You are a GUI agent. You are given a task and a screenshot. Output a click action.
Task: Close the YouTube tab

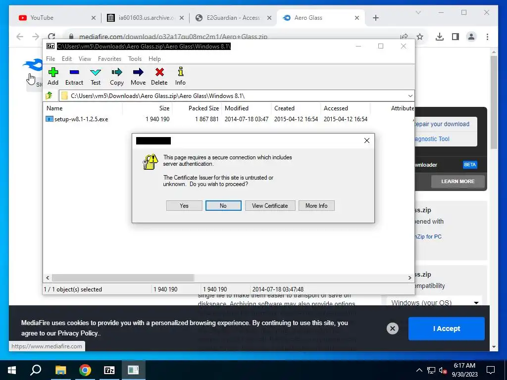click(94, 18)
